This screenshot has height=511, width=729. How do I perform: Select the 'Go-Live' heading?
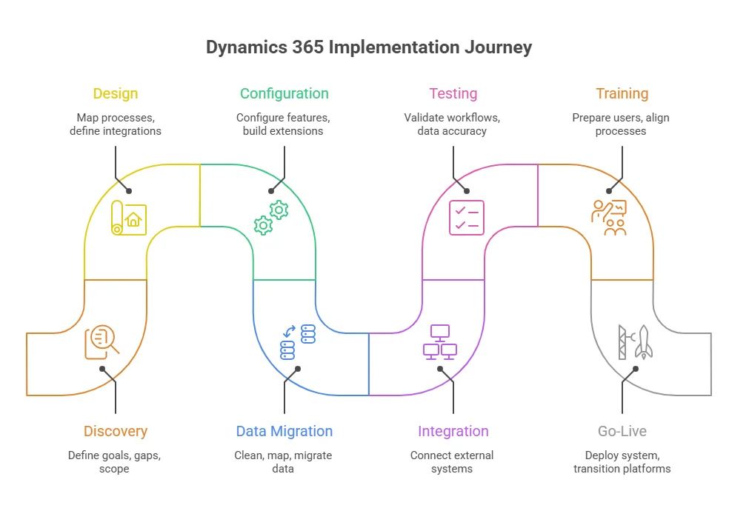click(622, 431)
